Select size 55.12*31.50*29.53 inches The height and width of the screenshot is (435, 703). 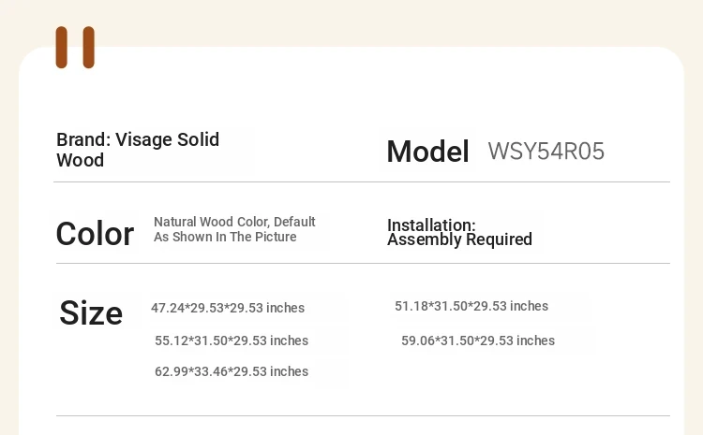click(232, 341)
